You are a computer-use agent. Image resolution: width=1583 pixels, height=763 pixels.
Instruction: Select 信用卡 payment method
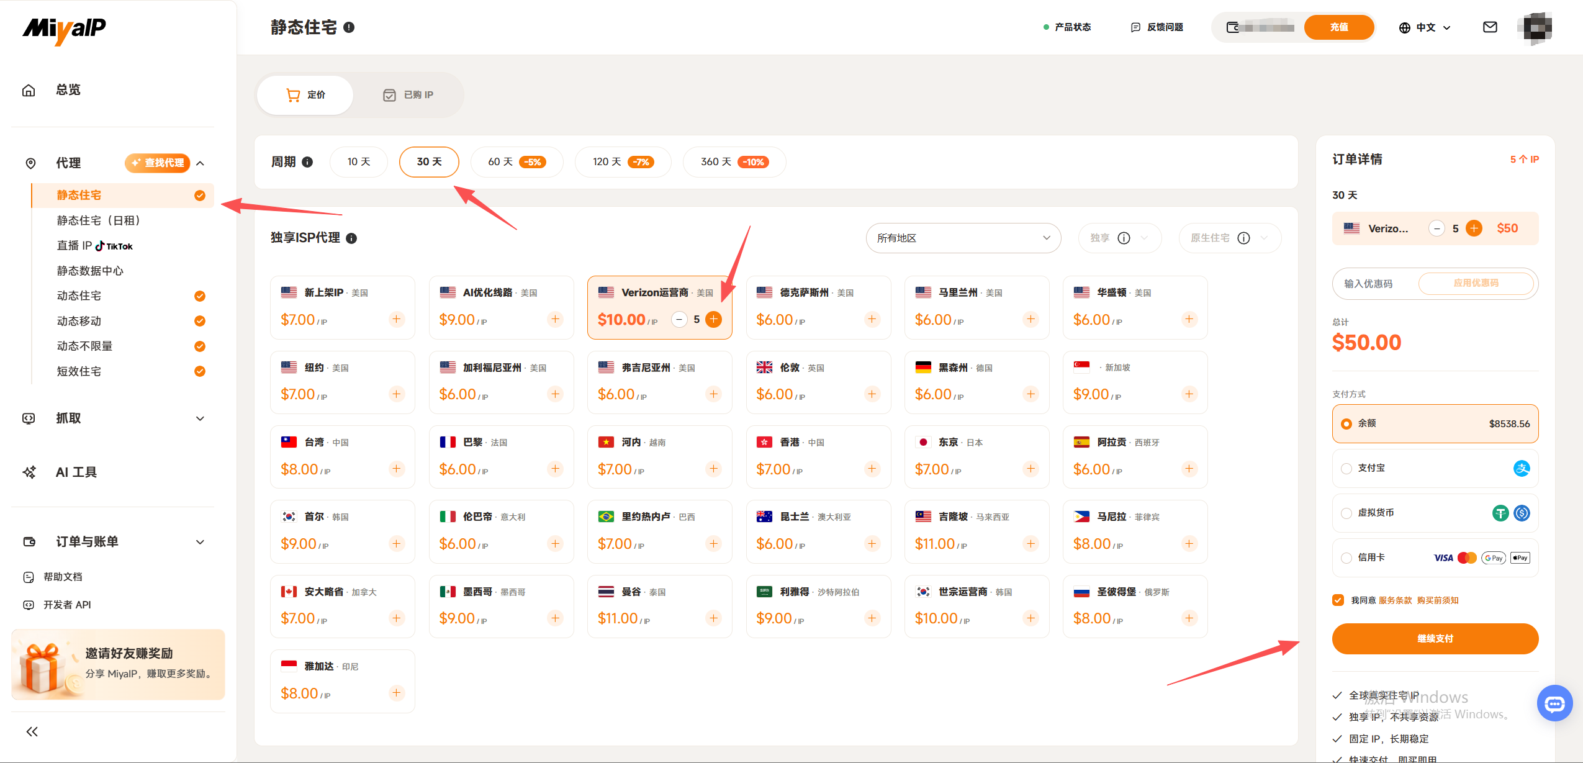1435,558
